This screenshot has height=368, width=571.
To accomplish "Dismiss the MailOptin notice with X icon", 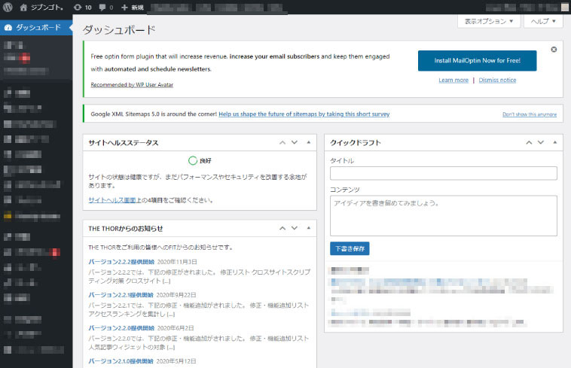I will (554, 49).
